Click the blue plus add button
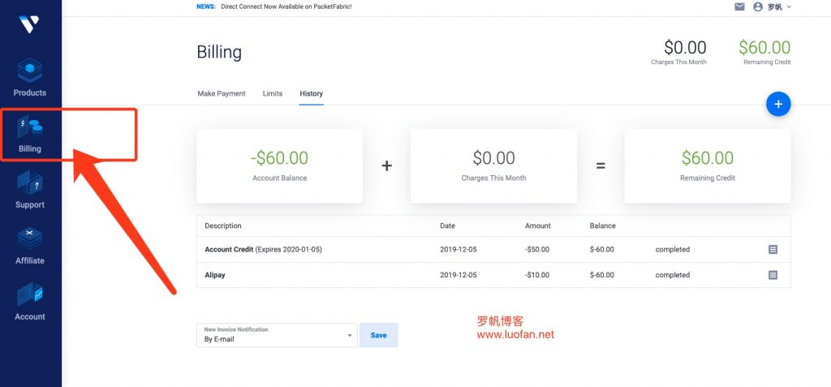The image size is (831, 387). coord(777,104)
